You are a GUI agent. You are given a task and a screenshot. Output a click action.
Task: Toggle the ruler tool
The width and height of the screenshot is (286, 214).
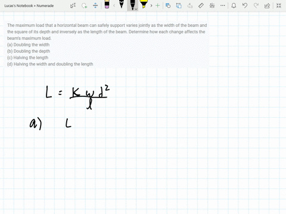click(x=201, y=5)
